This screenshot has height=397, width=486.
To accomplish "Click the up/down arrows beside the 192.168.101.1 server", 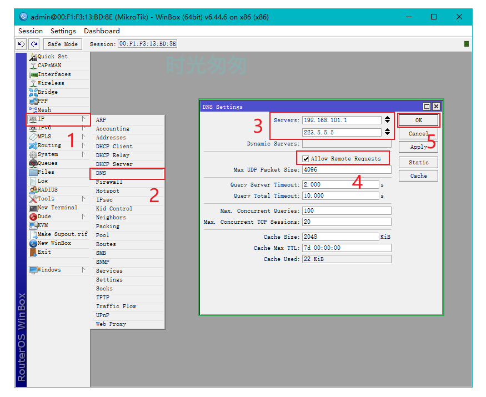I will pyautogui.click(x=387, y=120).
